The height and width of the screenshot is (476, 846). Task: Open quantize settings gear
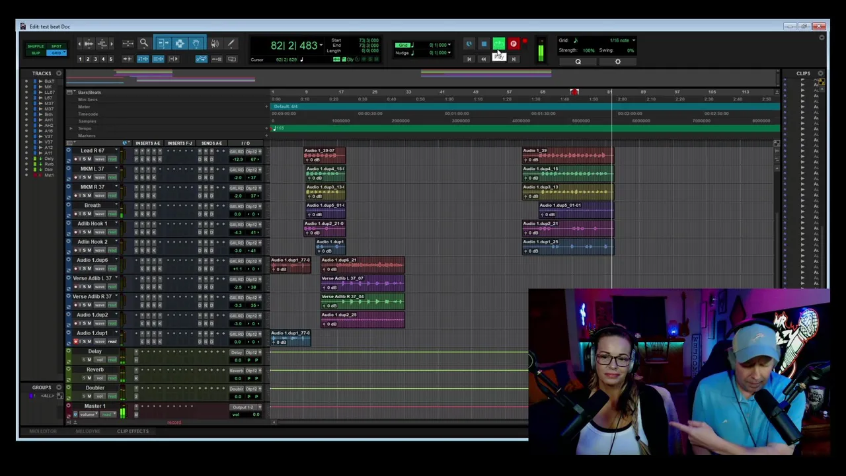[x=618, y=61]
